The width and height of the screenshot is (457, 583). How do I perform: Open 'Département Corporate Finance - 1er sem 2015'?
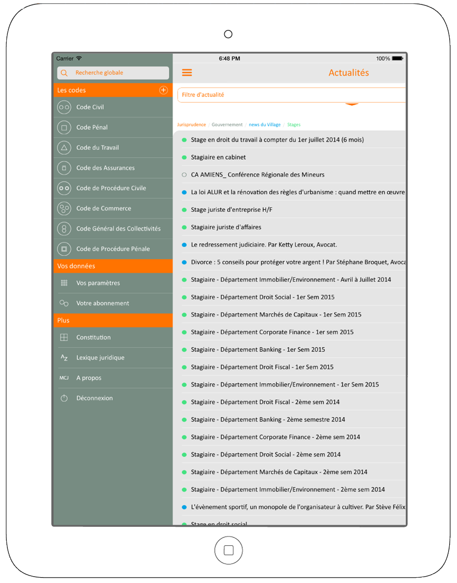point(290,332)
